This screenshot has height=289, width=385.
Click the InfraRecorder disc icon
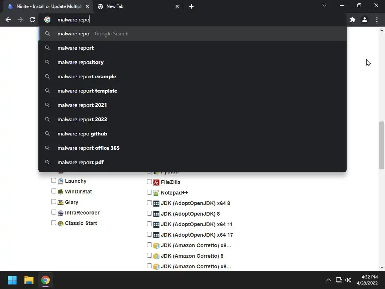click(x=61, y=213)
